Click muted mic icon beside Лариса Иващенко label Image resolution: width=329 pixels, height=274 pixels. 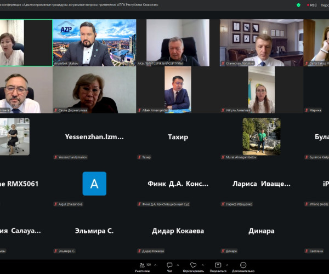(223, 204)
